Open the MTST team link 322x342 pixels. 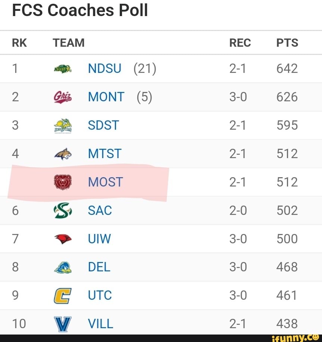point(104,154)
